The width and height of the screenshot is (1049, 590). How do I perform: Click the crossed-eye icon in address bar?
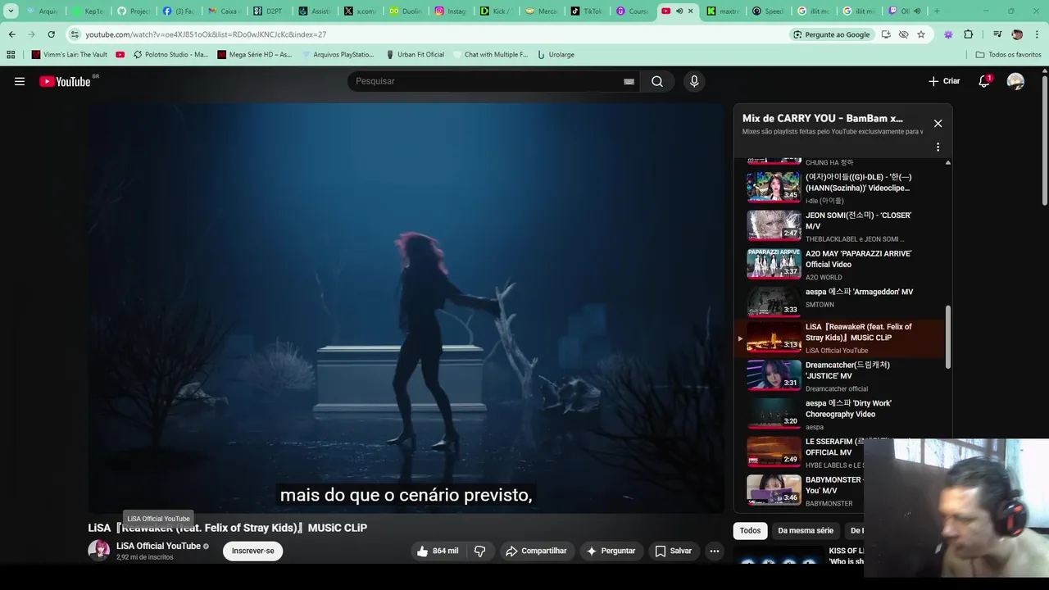[x=903, y=34]
